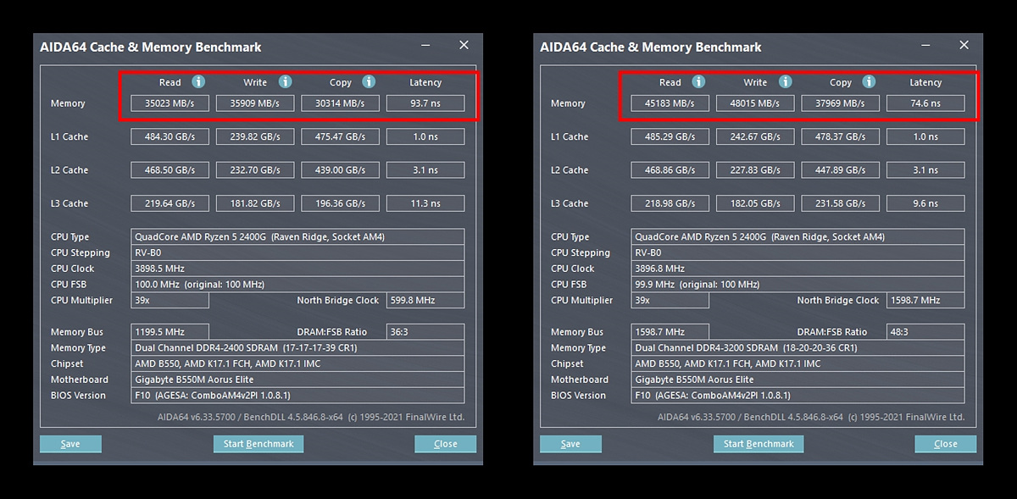Minimize the left AIDA64 window

click(x=426, y=47)
